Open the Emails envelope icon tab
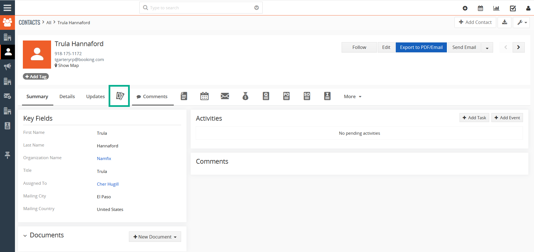Viewport: 534px width, 252px height. pos(225,96)
